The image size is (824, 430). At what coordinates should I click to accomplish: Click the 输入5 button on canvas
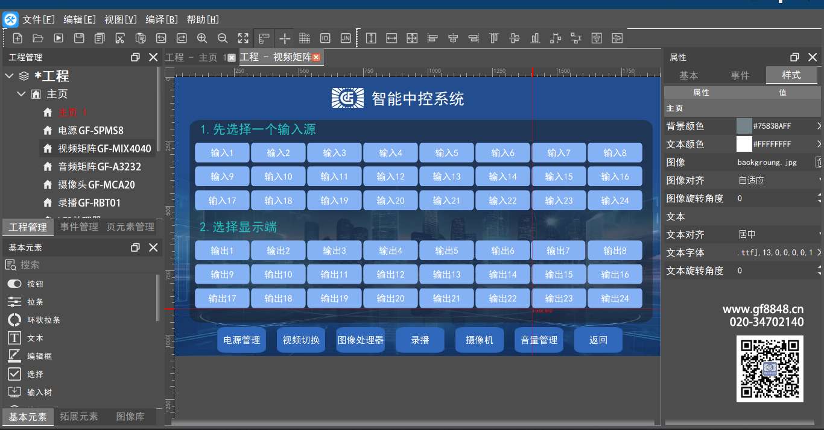click(446, 153)
